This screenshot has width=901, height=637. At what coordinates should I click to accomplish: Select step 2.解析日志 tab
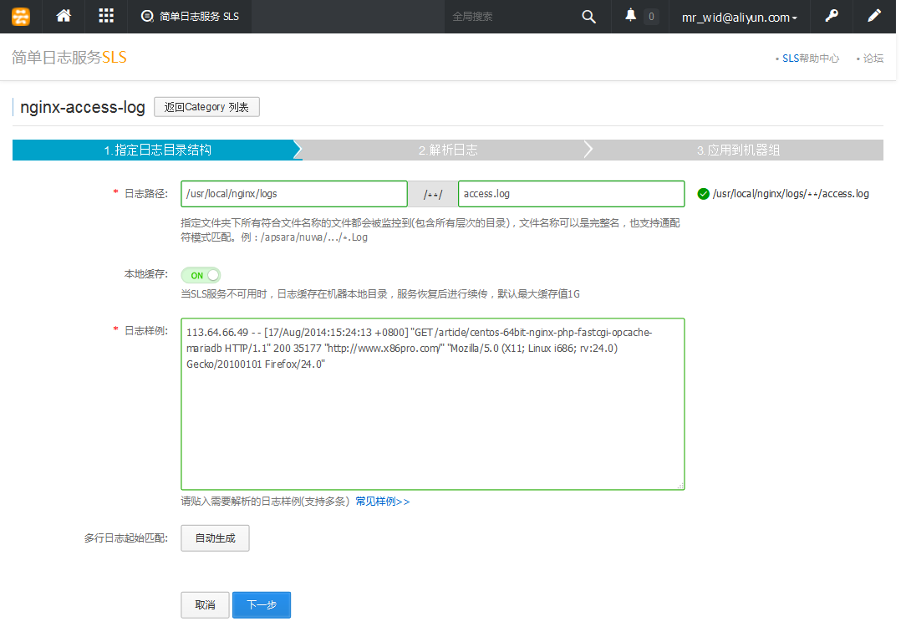coord(448,150)
